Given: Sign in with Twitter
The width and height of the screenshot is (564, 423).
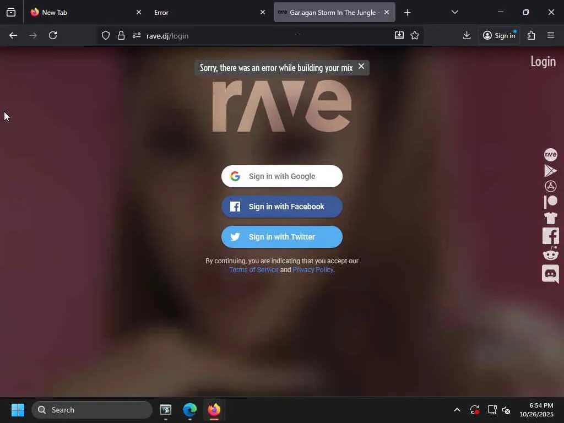Looking at the screenshot, I should [281, 237].
